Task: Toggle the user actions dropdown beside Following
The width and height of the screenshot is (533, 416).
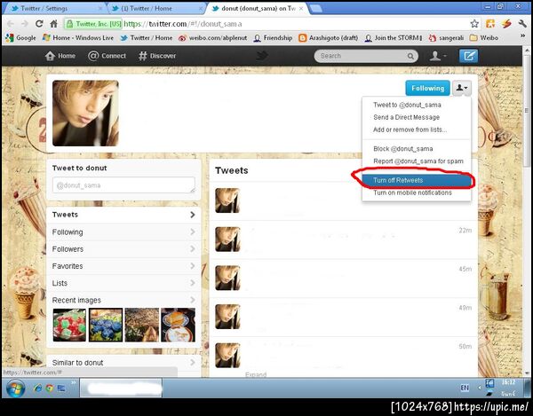Action: tap(462, 88)
